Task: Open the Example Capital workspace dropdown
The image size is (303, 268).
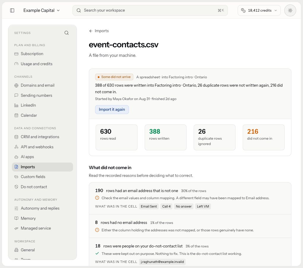Action: 42,10
